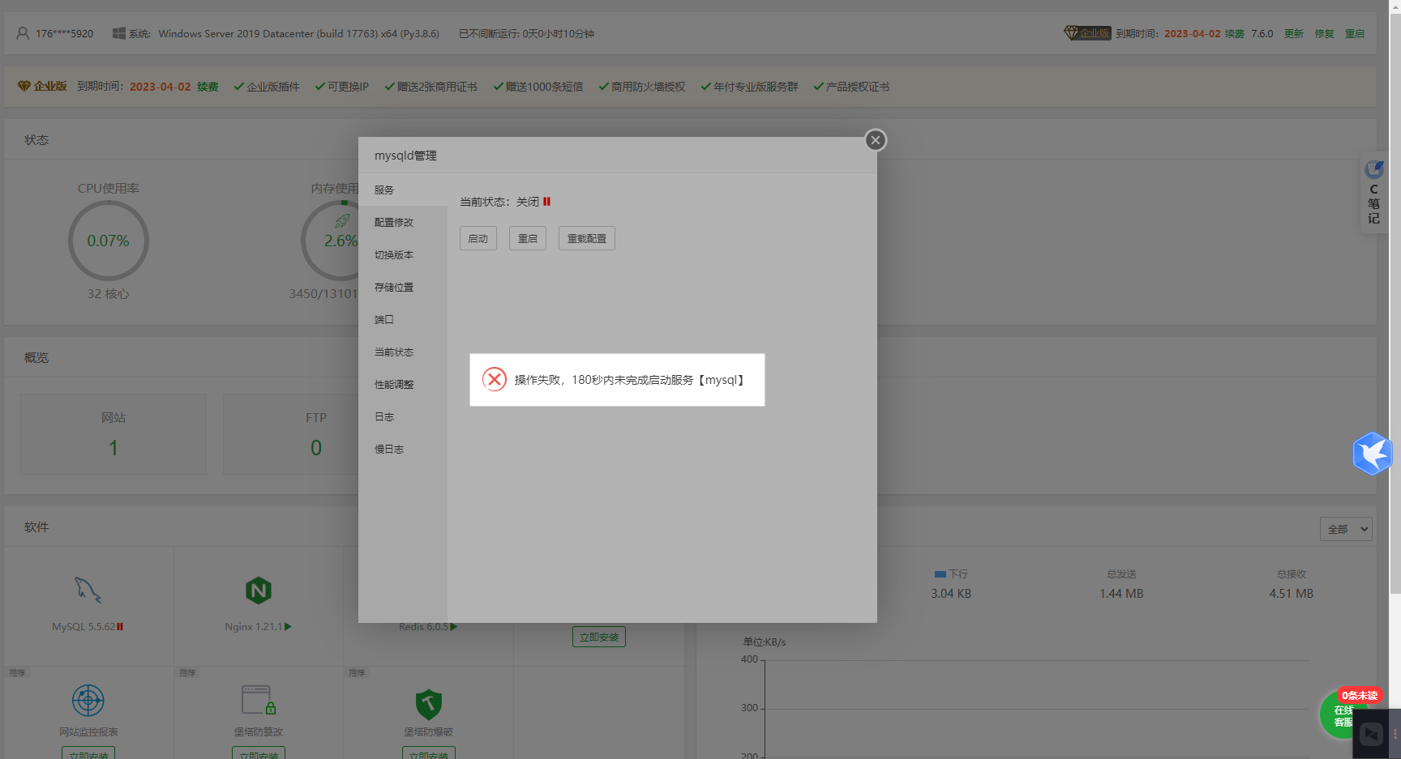Open the 全部 network dropdown
Screen dimensions: 1401x759
(1346, 529)
